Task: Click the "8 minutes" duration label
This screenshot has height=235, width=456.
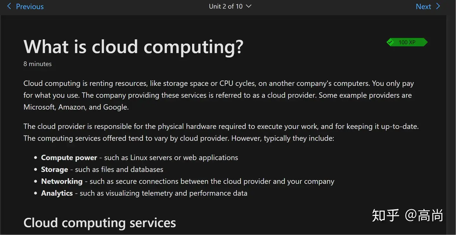Action: click(37, 64)
